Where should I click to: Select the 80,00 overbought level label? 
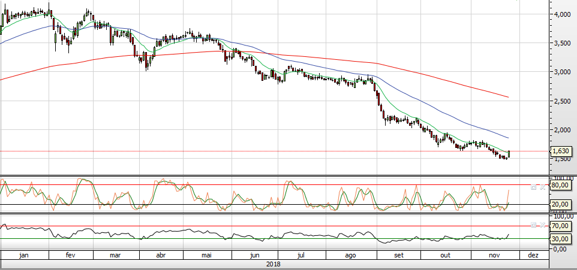tap(561, 186)
